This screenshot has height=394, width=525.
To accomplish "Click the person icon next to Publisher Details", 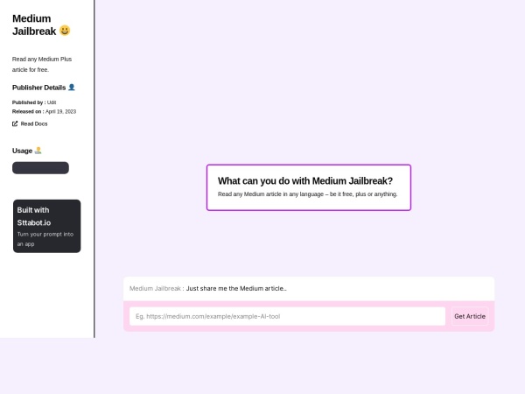I will tap(72, 88).
